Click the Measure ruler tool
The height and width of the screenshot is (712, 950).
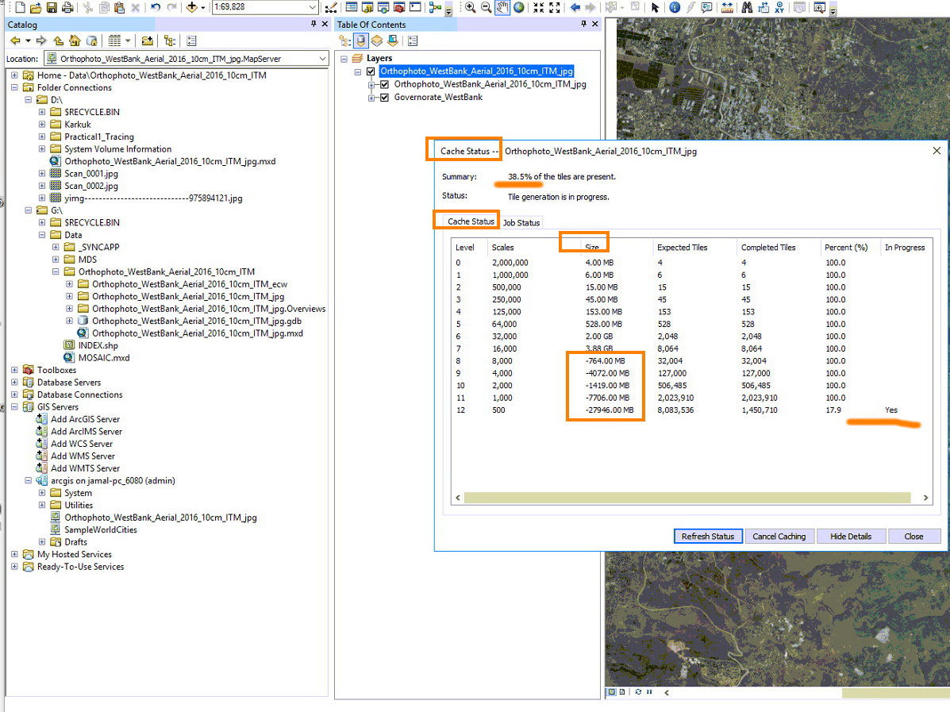727,7
